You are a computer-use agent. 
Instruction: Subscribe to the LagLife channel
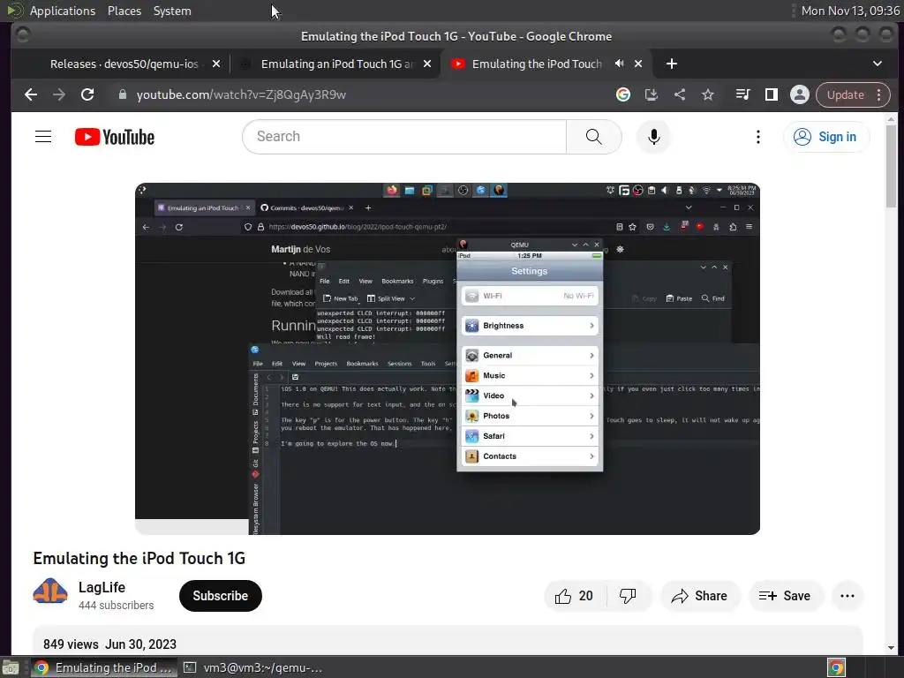pyautogui.click(x=220, y=596)
